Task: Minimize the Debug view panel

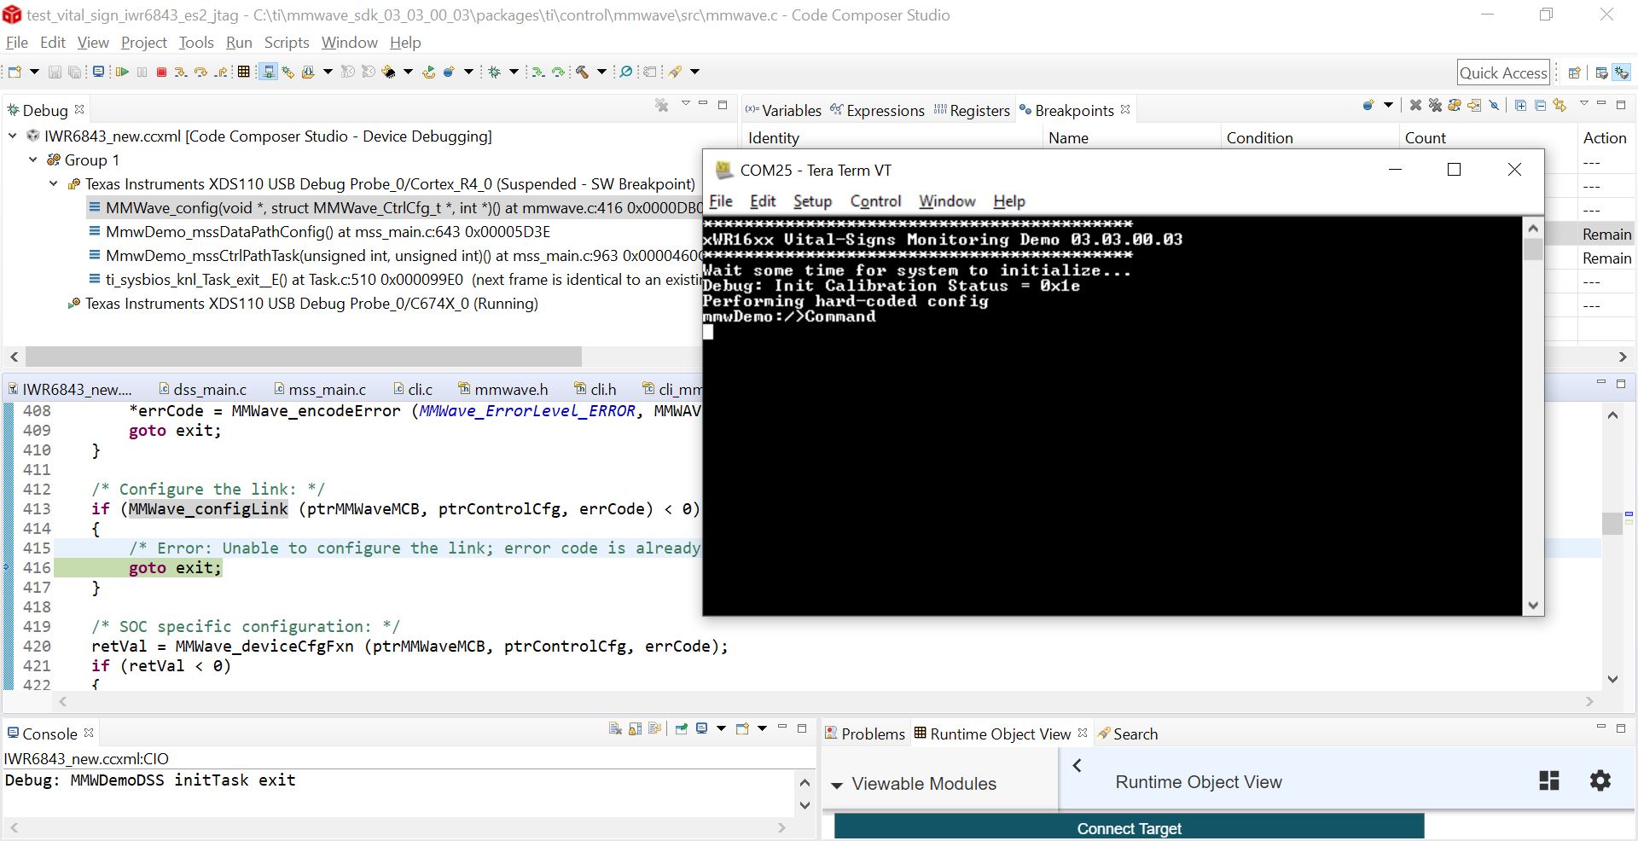Action: point(703,103)
